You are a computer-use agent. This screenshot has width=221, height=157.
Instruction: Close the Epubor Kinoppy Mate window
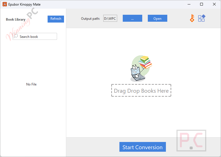pos(214,4)
